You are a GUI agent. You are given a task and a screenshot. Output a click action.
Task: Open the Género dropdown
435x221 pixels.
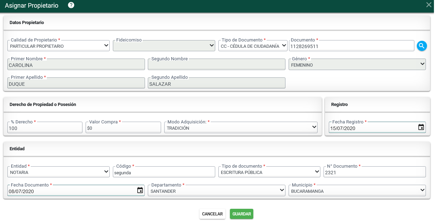point(357,64)
